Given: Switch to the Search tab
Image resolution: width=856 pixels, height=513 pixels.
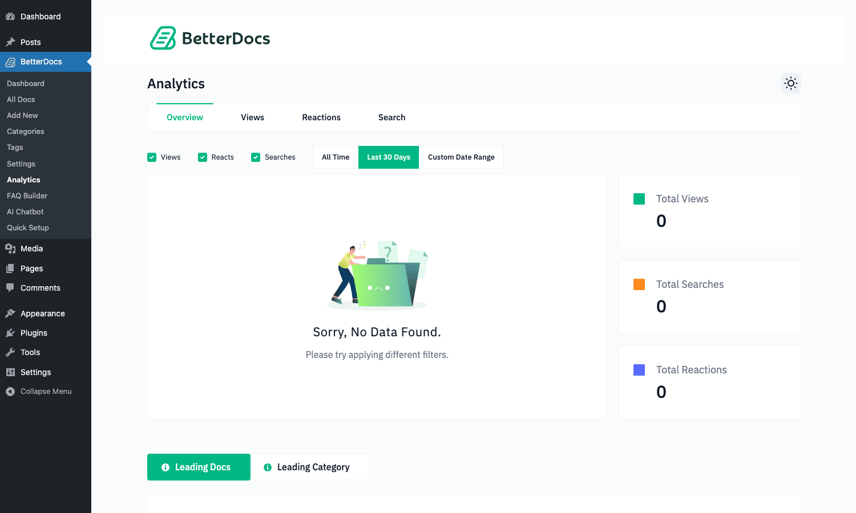Looking at the screenshot, I should 392,117.
